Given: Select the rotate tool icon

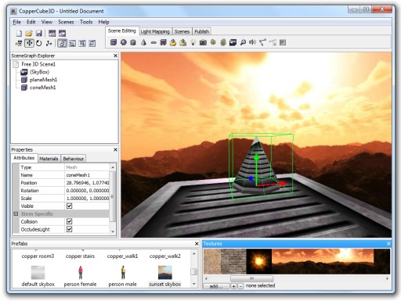Looking at the screenshot, I should 39,43.
